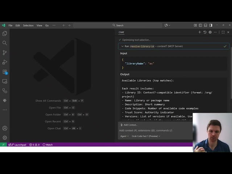The width and height of the screenshot is (232, 174).
Task: Start a new chat with plus icon
Action: [x=200, y=32]
